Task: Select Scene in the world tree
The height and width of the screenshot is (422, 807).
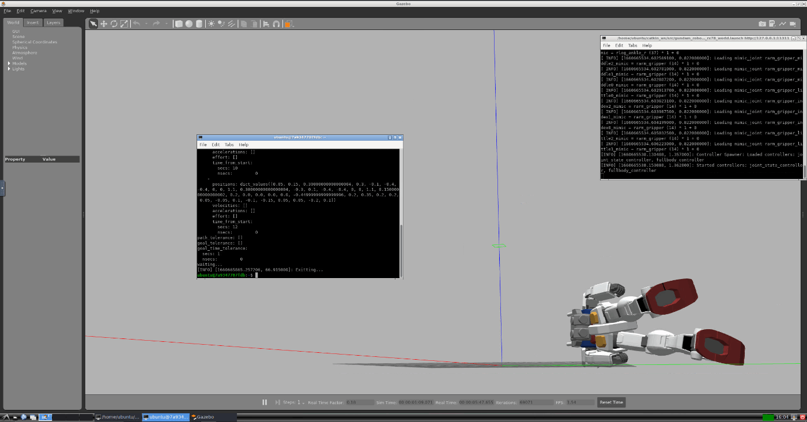Action: [18, 36]
